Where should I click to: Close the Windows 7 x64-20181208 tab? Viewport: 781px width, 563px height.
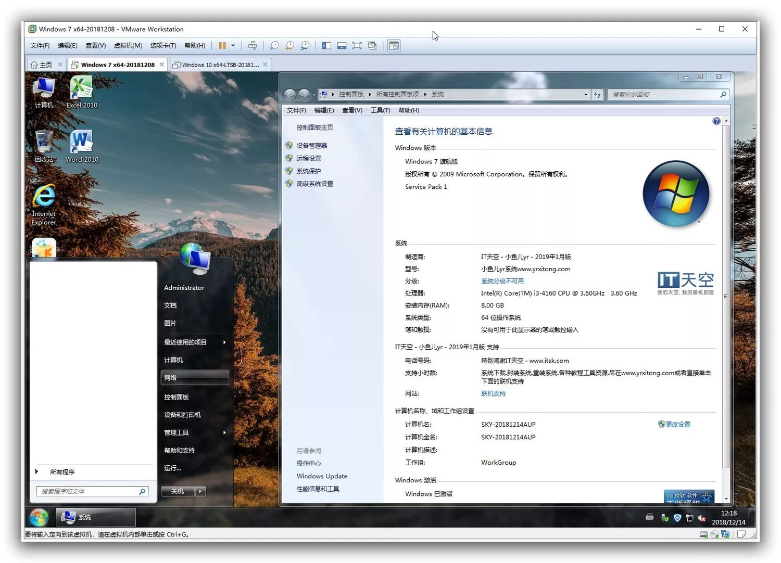point(162,65)
